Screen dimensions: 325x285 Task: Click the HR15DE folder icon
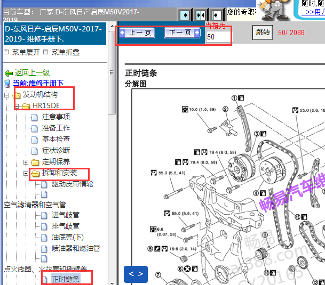[x=26, y=106]
